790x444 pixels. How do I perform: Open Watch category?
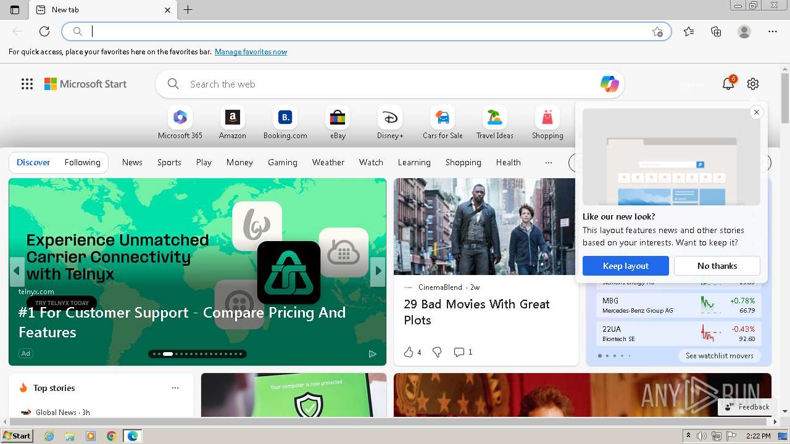[371, 163]
